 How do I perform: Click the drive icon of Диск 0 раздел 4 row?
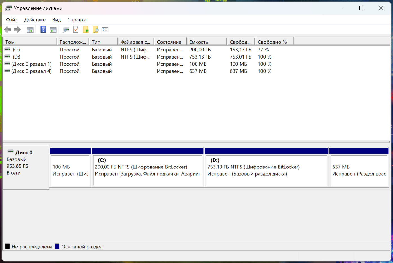(x=7, y=71)
